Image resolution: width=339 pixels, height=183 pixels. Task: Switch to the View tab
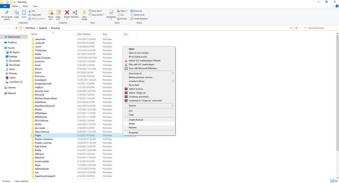pyautogui.click(x=35, y=6)
